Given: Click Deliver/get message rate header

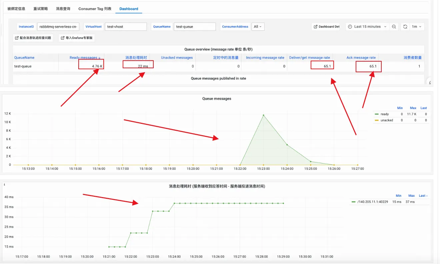Looking at the screenshot, I should tap(309, 58).
